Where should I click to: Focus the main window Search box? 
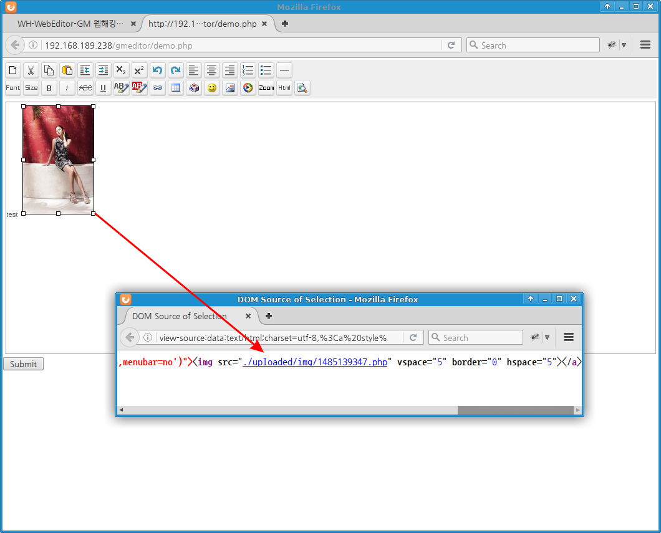[533, 45]
